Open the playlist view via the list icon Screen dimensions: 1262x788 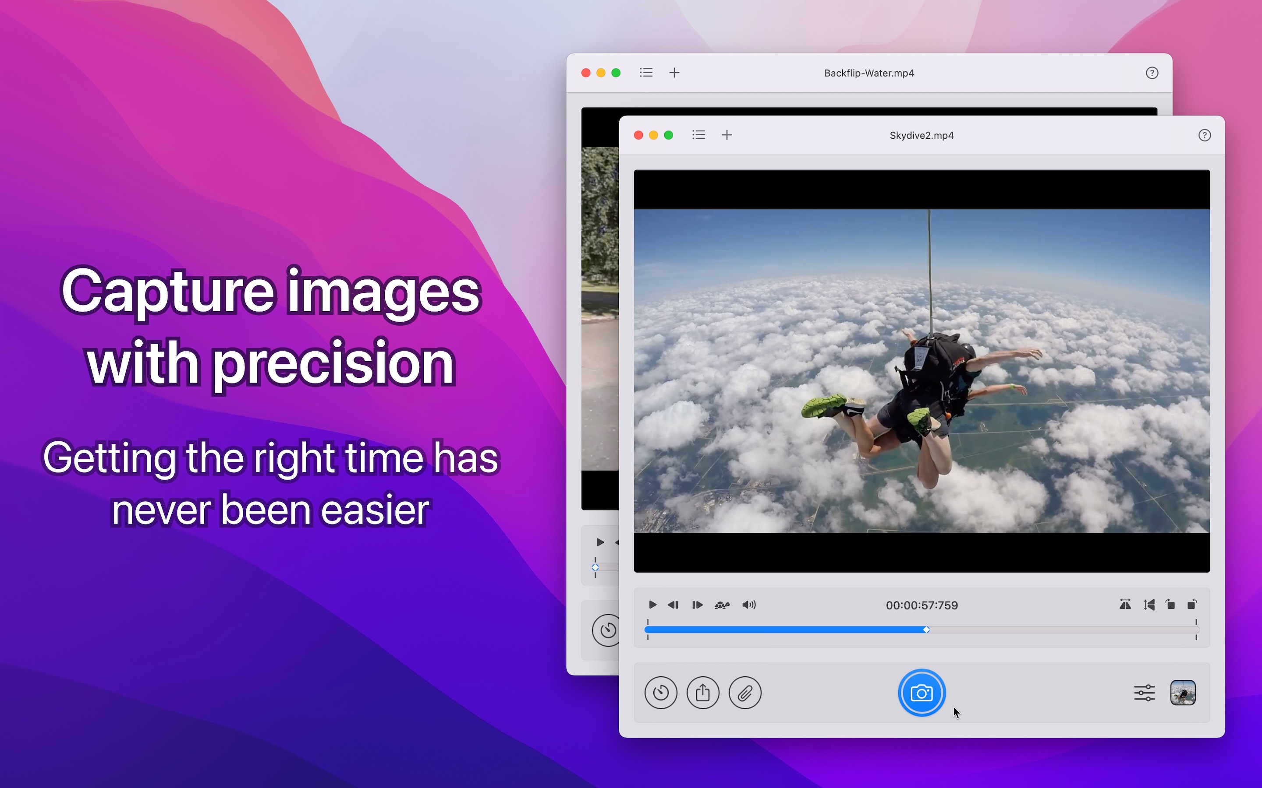699,135
